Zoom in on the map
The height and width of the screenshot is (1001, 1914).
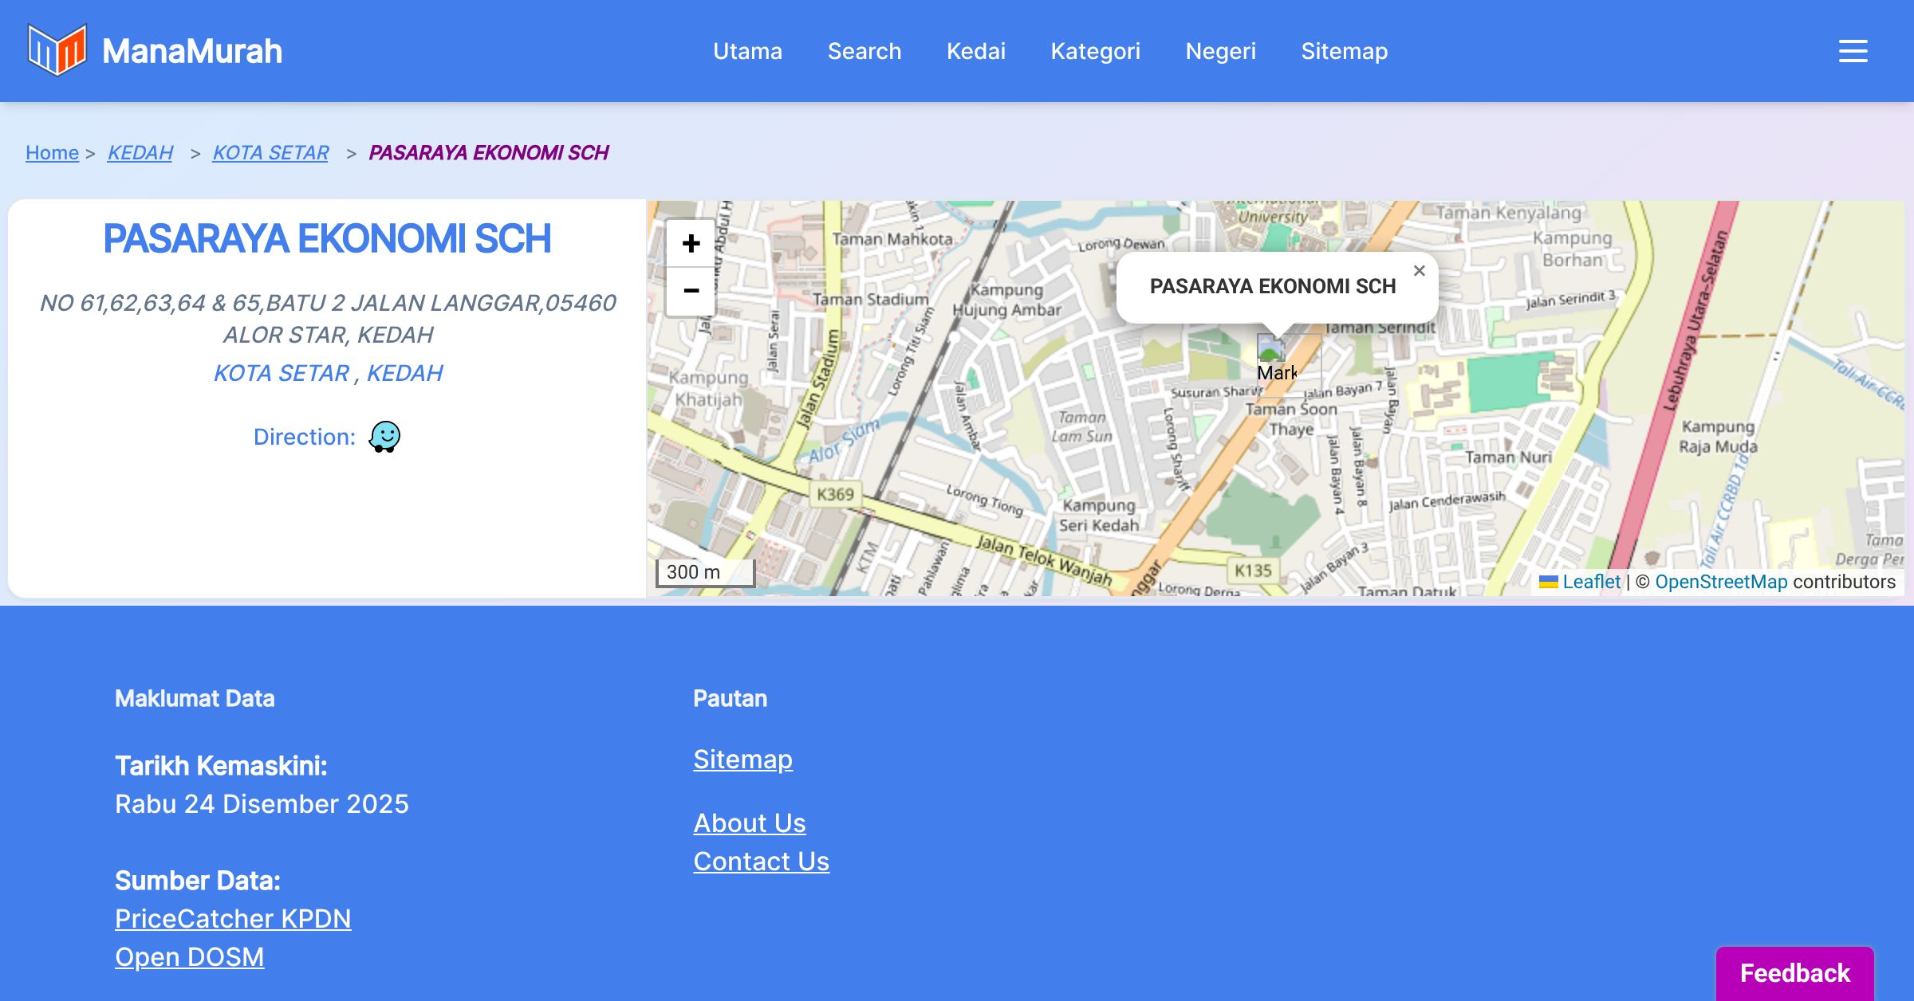coord(691,243)
